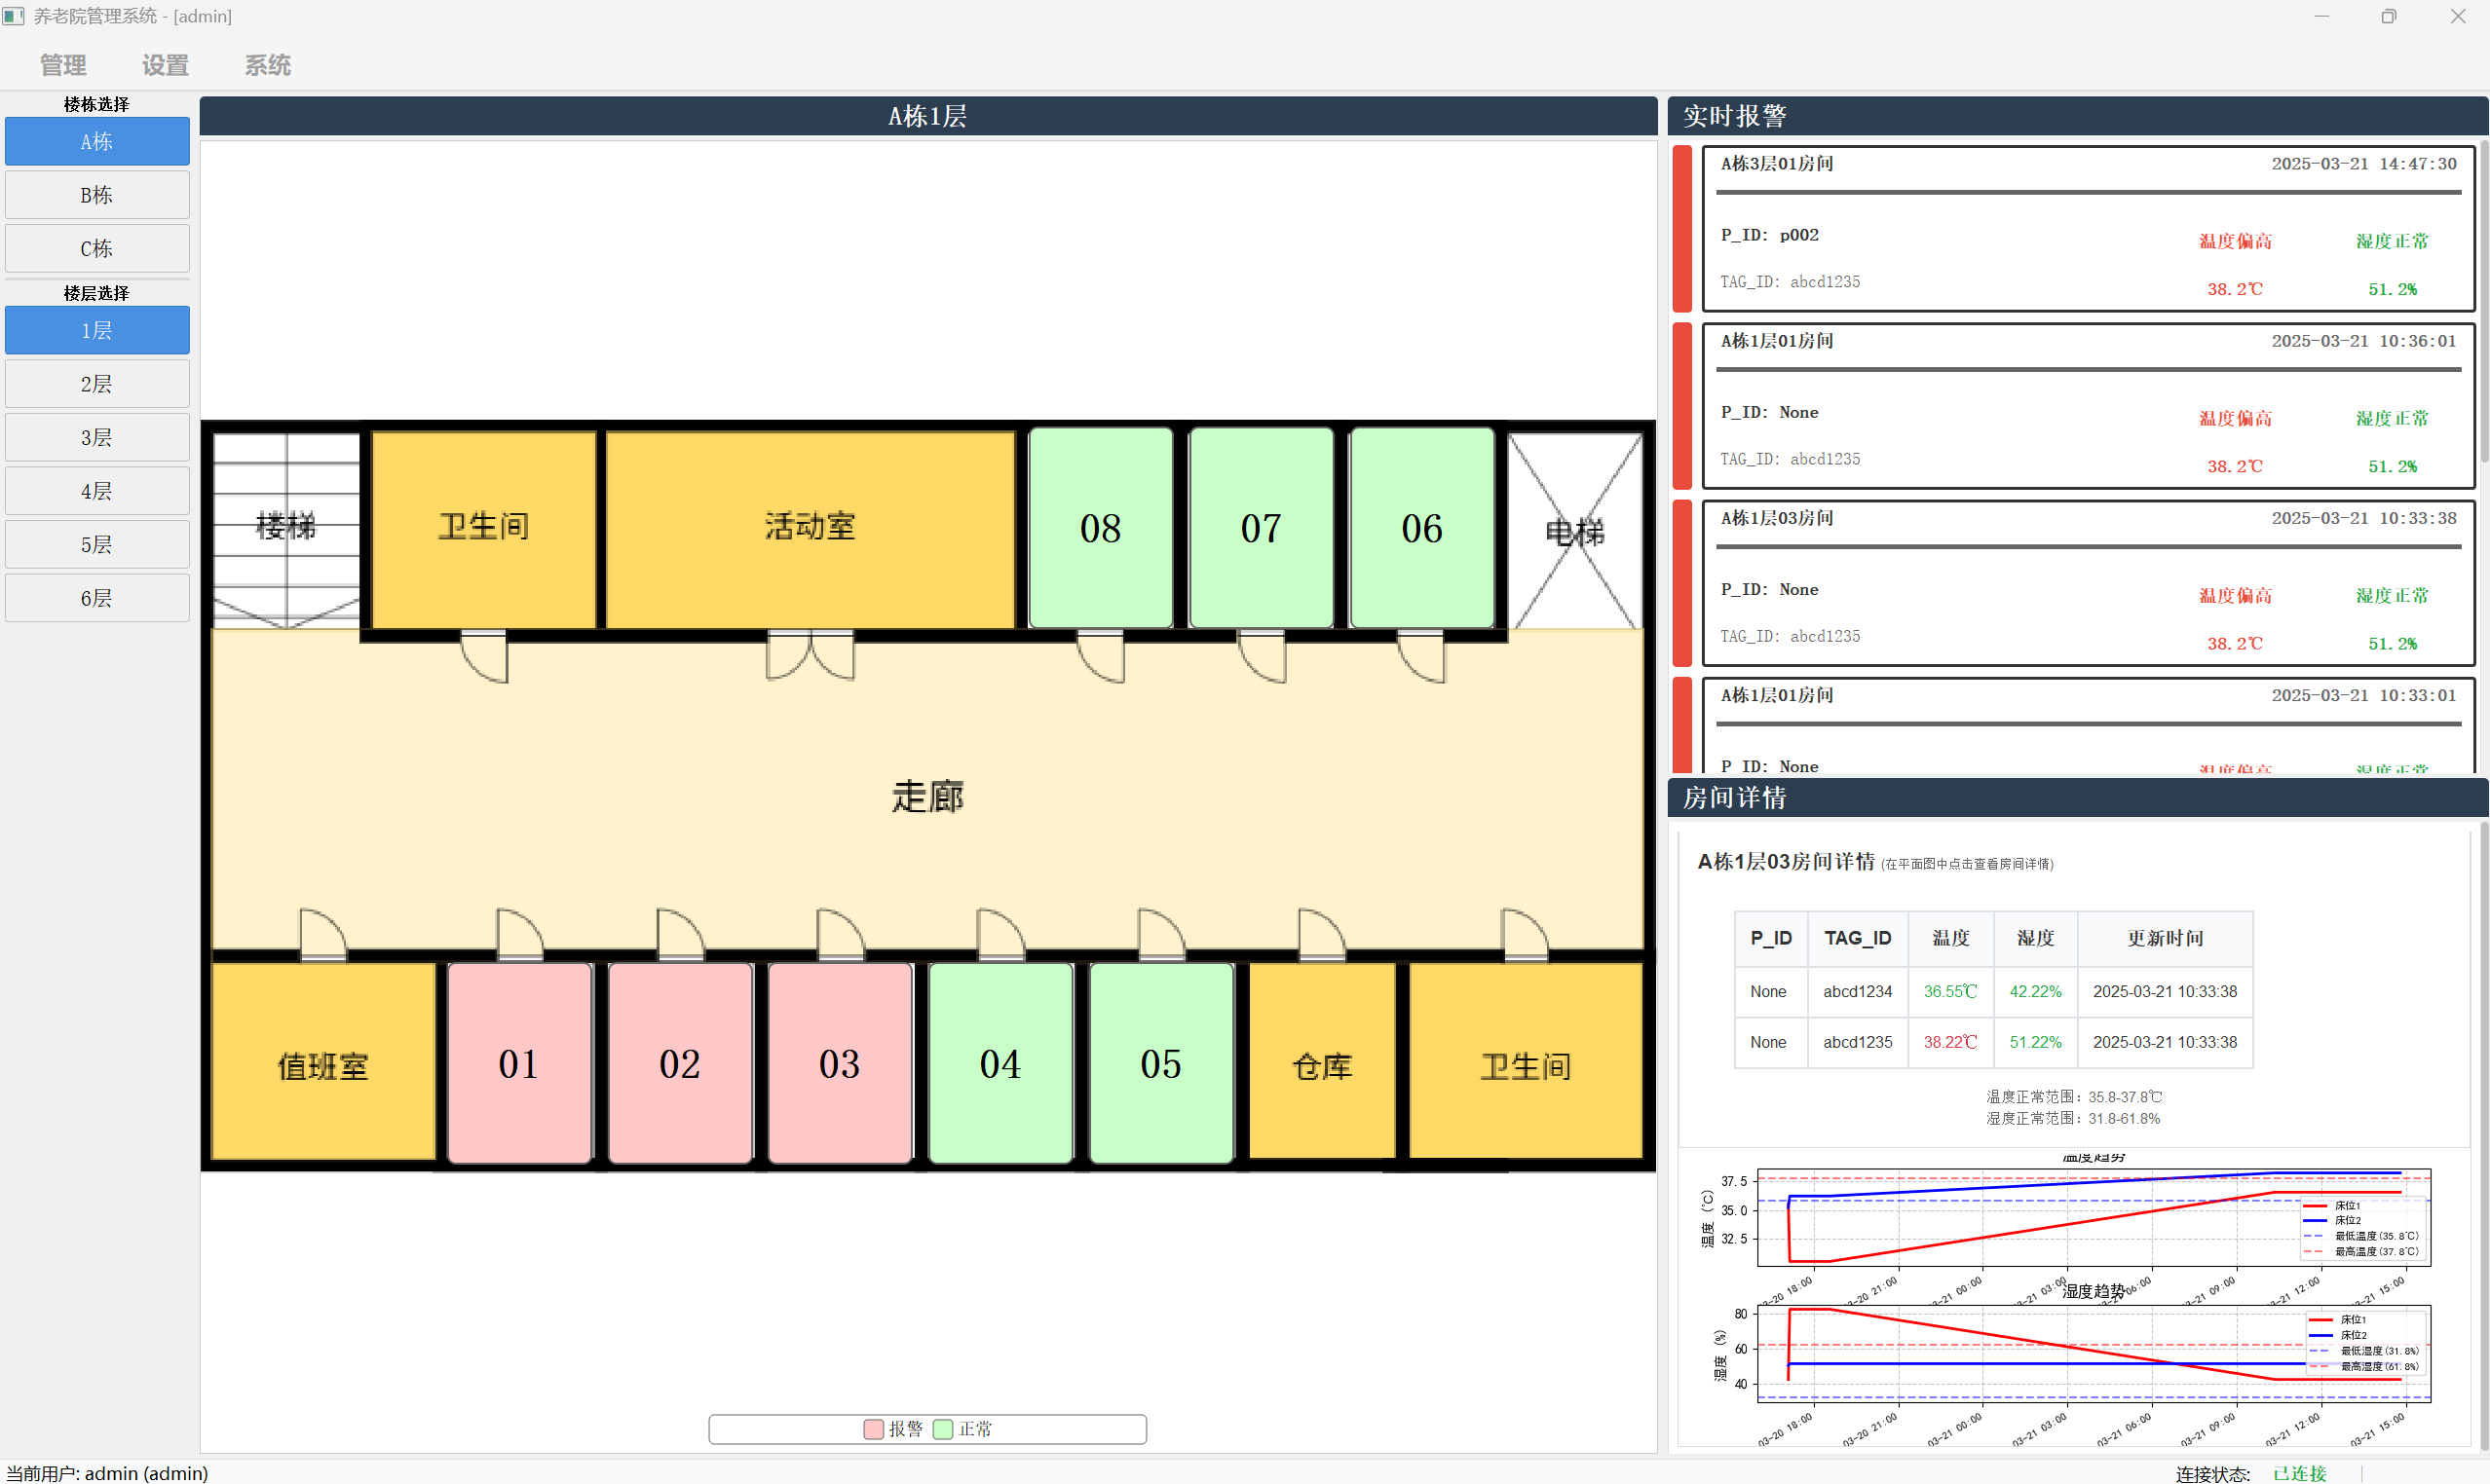This screenshot has height=1484, width=2490.
Task: Click the pink 报警 legend swatch
Action: tap(873, 1429)
